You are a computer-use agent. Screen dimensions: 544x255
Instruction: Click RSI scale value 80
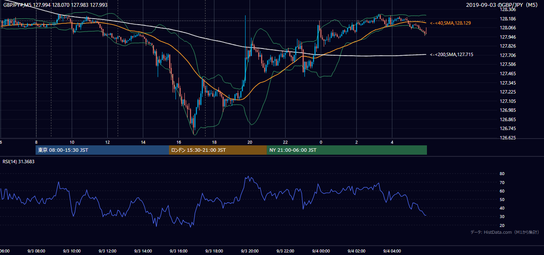pyautogui.click(x=502, y=174)
